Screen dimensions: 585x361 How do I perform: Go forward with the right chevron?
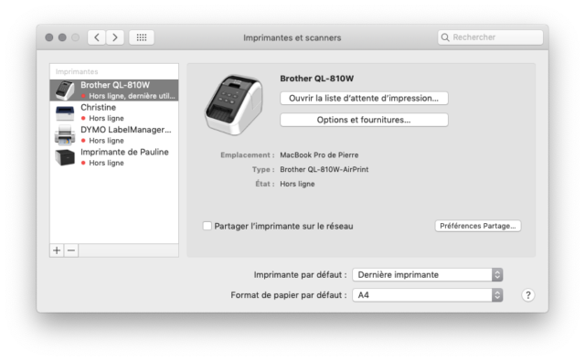(x=115, y=37)
